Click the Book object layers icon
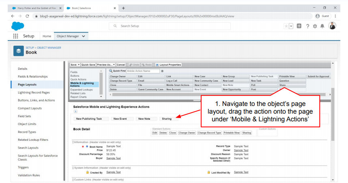Screen dimensions: 348x183 pyautogui.click(x=18, y=51)
